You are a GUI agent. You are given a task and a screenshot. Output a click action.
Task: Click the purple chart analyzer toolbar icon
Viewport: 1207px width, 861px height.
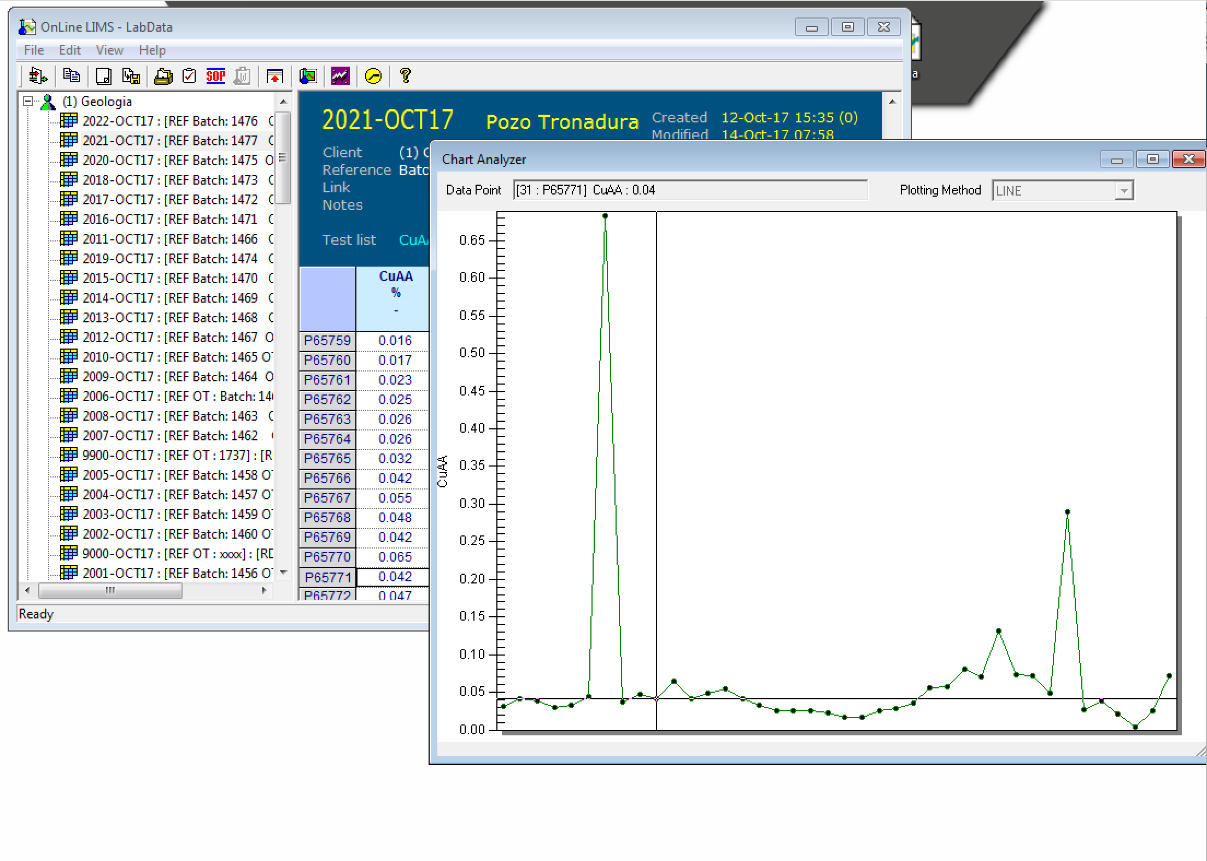340,76
